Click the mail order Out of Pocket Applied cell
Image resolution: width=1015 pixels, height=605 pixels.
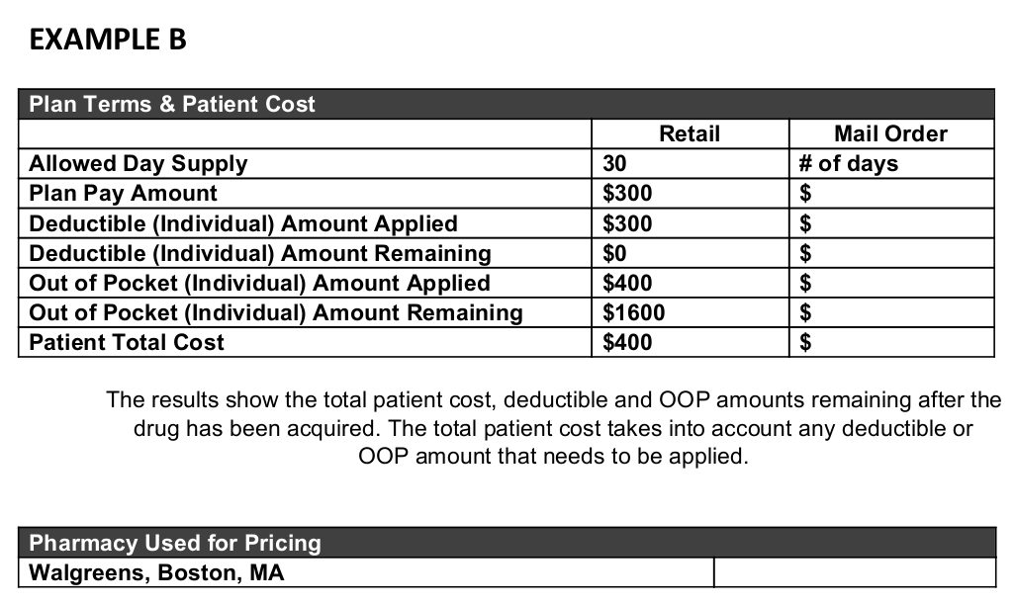tap(891, 283)
